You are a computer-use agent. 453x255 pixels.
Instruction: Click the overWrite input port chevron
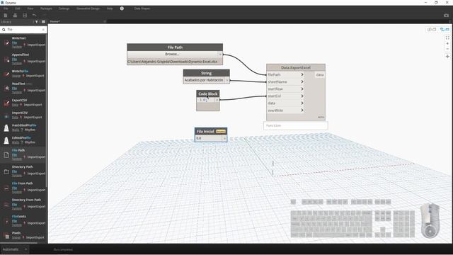pyautogui.click(x=302, y=110)
